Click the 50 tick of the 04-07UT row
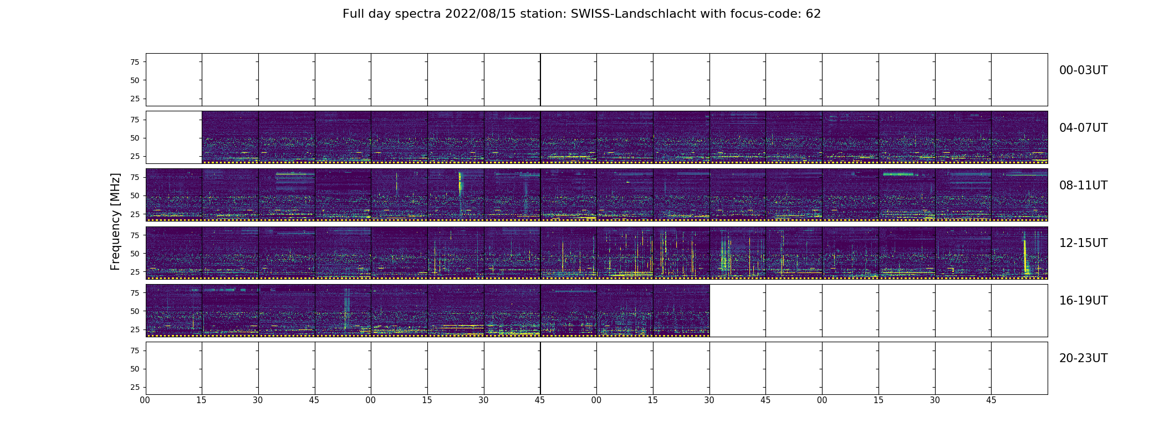The image size is (1164, 443). (135, 138)
